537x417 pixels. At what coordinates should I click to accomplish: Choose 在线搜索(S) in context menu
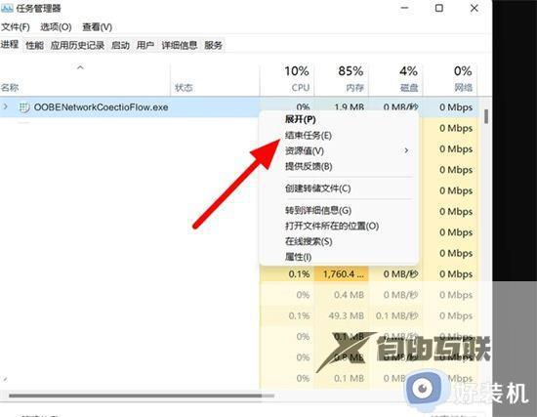click(x=309, y=241)
